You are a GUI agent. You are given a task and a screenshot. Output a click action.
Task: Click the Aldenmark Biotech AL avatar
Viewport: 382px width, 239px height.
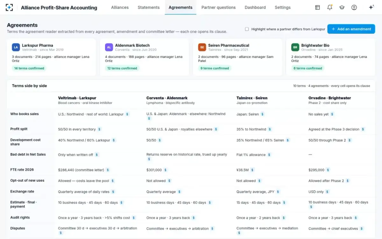click(x=109, y=47)
